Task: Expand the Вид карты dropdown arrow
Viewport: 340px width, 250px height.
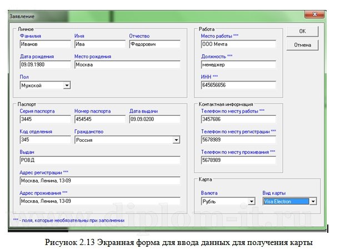Action: (313, 202)
